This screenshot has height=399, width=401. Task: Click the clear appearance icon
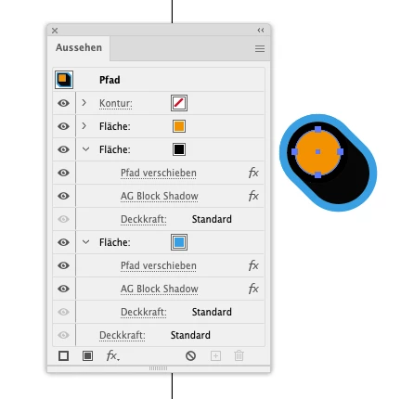(x=190, y=356)
